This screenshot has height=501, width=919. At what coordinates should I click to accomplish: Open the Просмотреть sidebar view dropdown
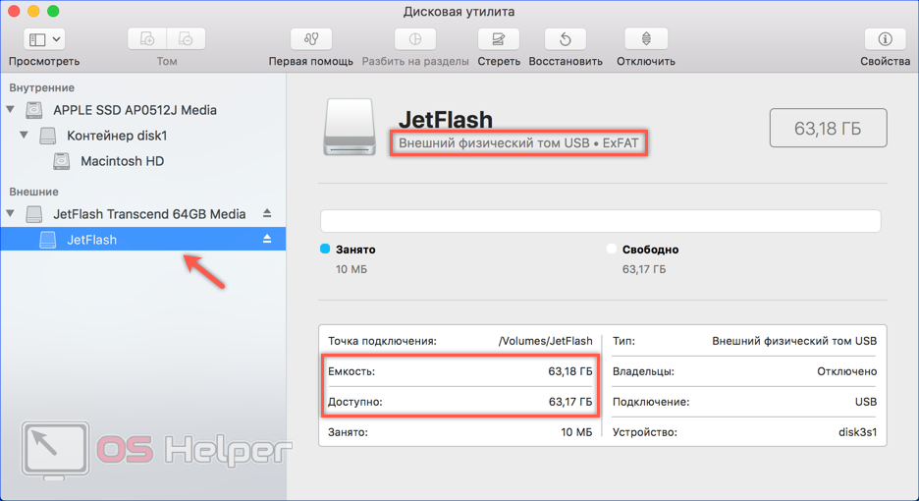click(44, 39)
